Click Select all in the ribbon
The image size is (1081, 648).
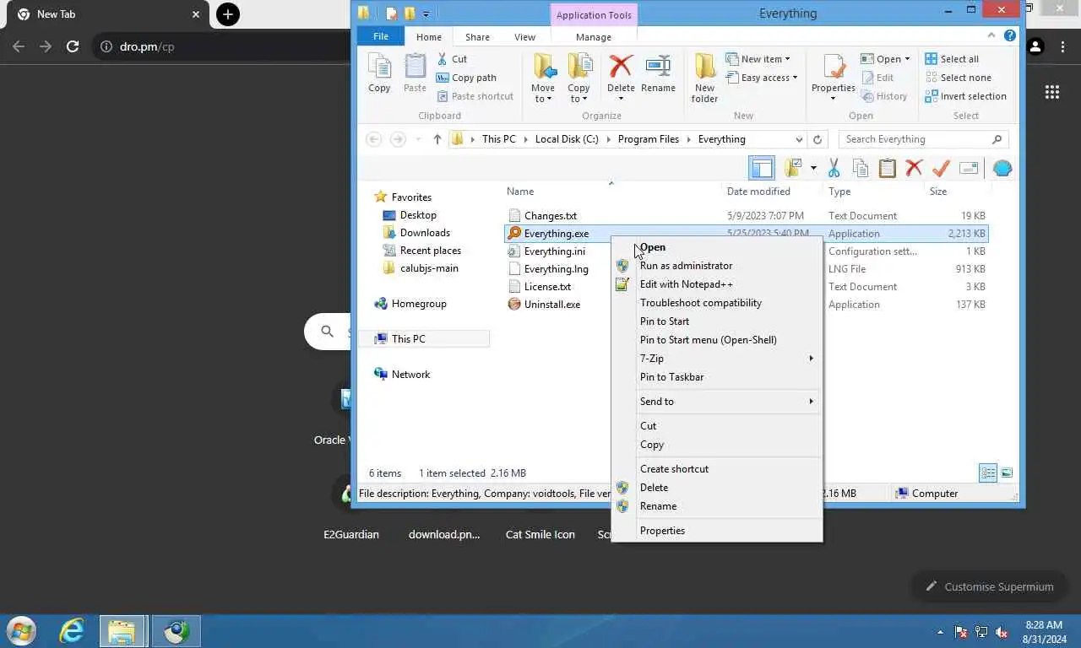click(x=952, y=59)
